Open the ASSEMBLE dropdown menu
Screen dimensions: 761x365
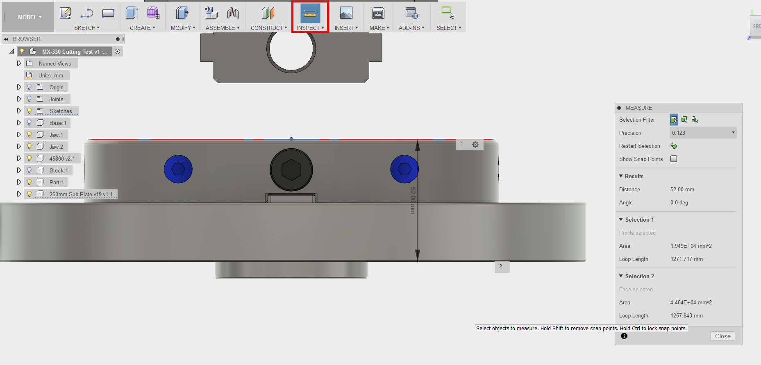[223, 28]
